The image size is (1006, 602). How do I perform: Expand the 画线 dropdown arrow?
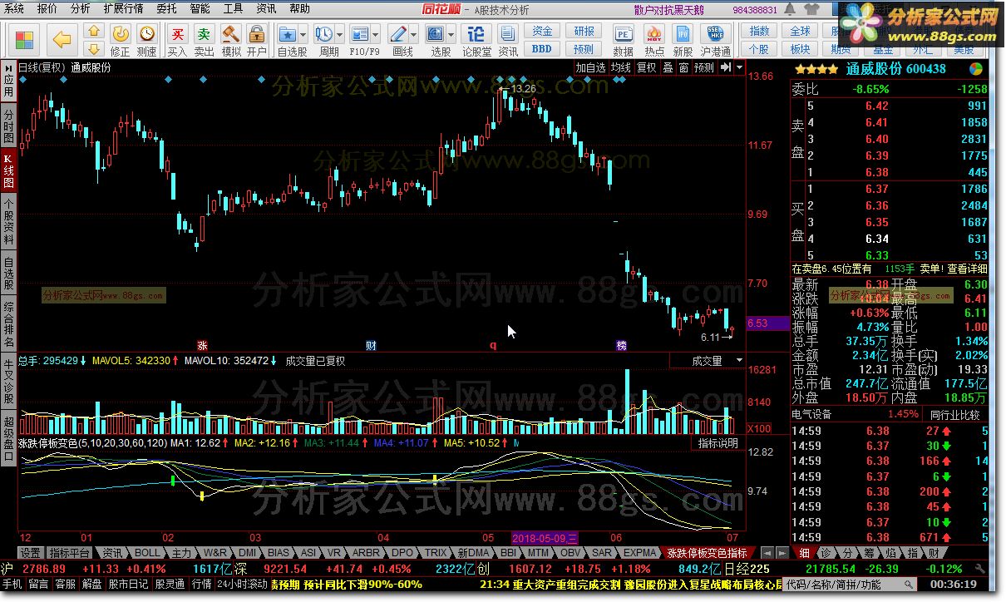pos(413,35)
